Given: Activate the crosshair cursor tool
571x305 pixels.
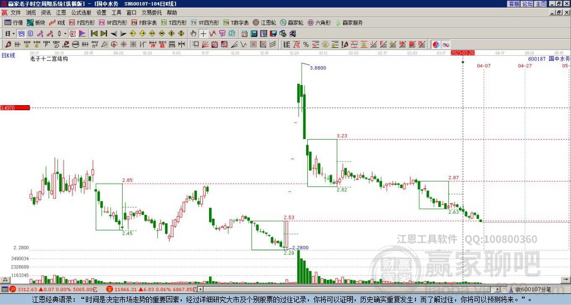Looking at the screenshot, I should pos(204,33).
